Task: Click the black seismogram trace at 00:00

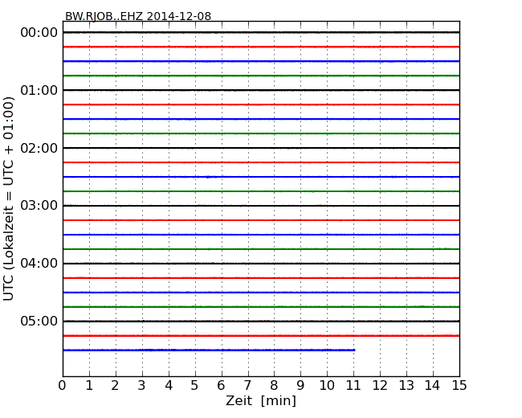Action: pyautogui.click(x=261, y=32)
